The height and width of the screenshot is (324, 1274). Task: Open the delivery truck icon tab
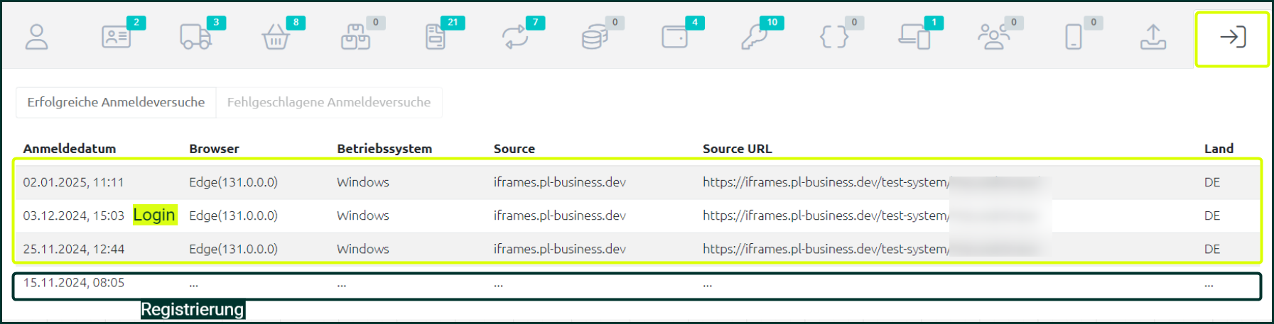[x=196, y=37]
